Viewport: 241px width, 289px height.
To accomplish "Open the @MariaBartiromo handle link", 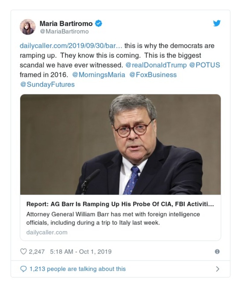I will tap(64, 31).
